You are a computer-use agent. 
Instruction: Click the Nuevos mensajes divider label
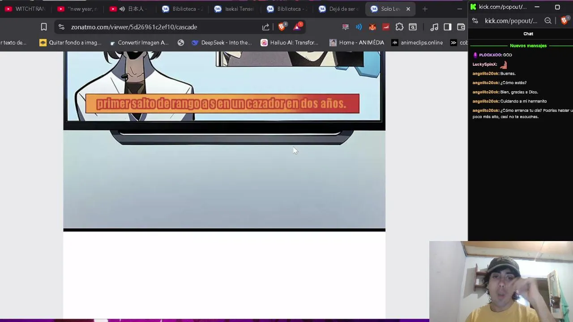pos(528,46)
